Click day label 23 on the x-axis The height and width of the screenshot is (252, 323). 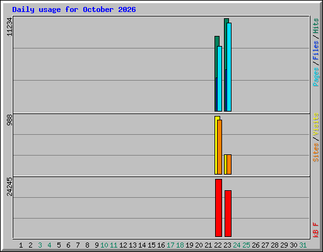(227, 245)
